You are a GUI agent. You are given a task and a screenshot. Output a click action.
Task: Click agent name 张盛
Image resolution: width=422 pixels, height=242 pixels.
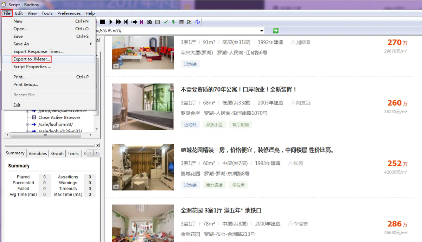pos(298,163)
